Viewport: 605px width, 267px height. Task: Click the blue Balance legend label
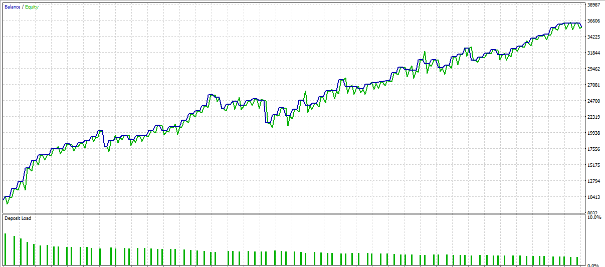coord(13,7)
